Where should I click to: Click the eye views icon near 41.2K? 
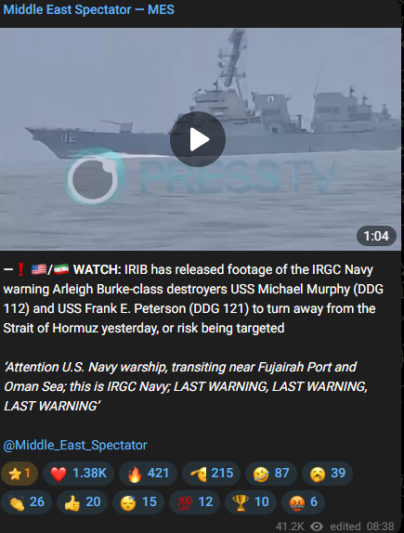[317, 526]
